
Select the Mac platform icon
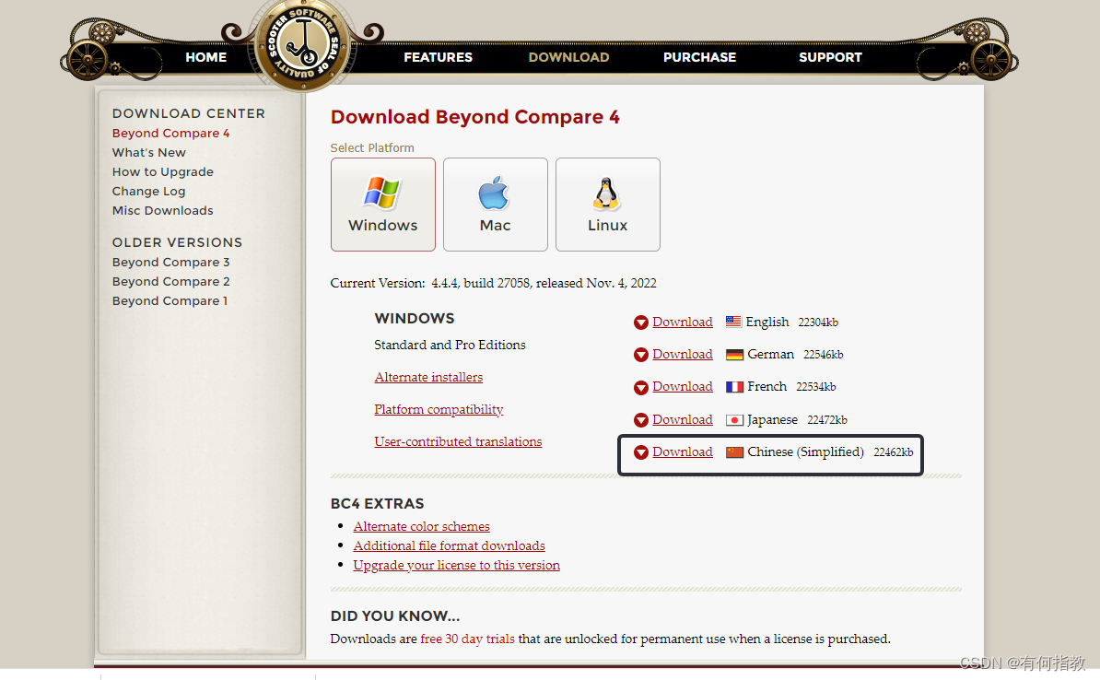(495, 193)
